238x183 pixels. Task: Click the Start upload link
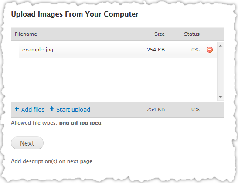73,109
